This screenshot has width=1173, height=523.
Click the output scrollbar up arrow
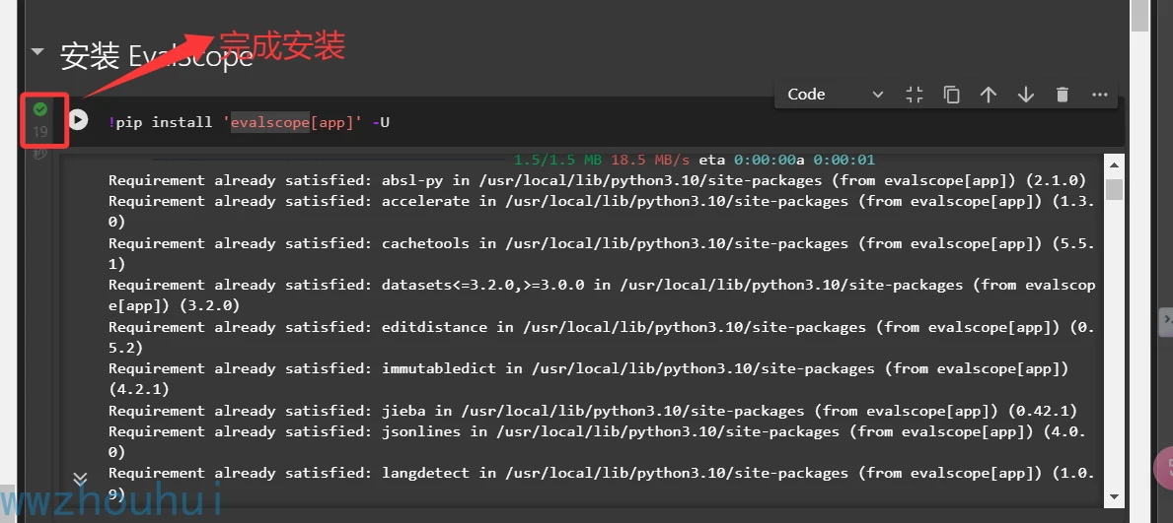coord(1114,164)
